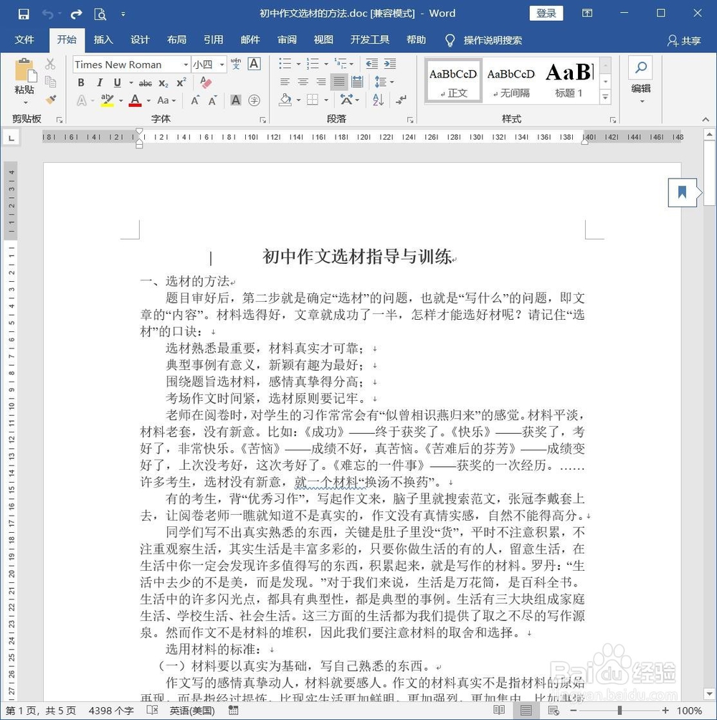717x720 pixels.
Task: Click the 登录 sign-in button
Action: [546, 14]
